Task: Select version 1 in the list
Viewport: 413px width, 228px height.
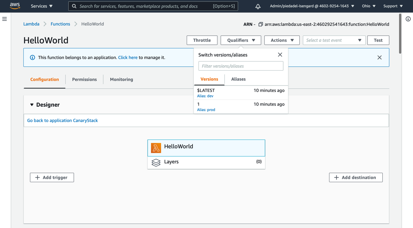Action: 241,107
